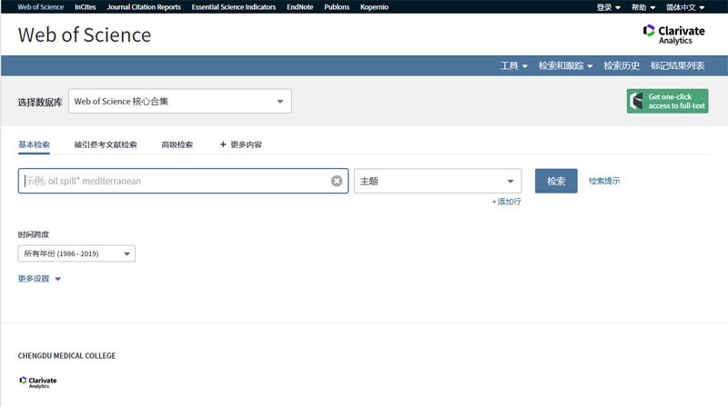Expand 更多设置 options
This screenshot has width=728, height=407.
click(39, 279)
